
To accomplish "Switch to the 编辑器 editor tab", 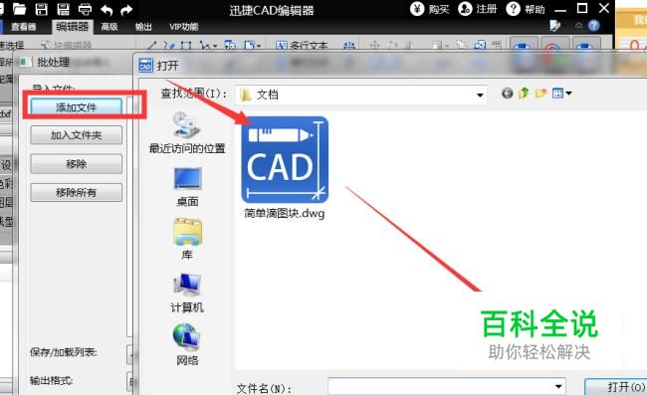I will (x=73, y=27).
